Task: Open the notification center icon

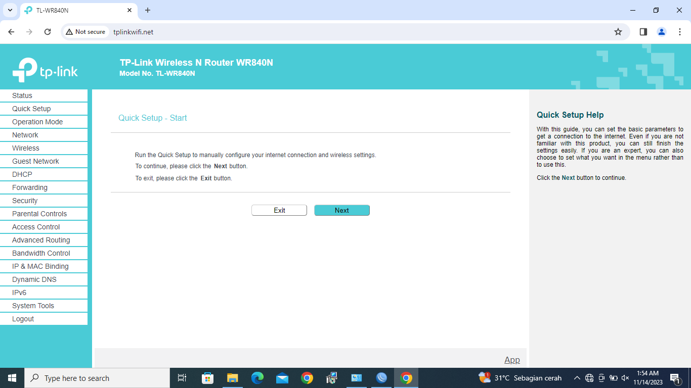Action: click(675, 378)
